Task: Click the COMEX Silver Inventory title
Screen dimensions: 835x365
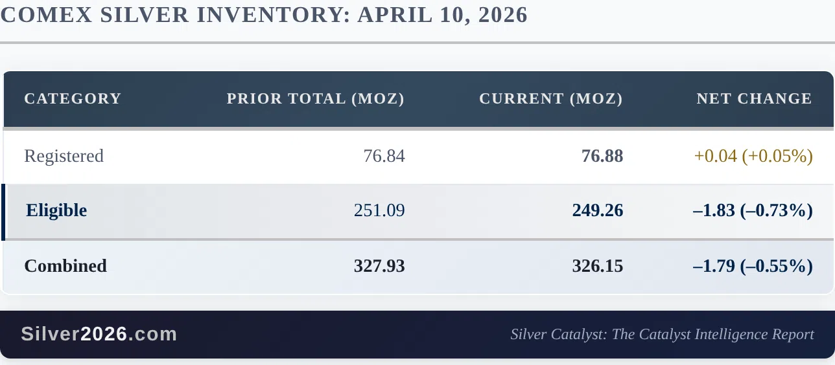Action: [x=264, y=15]
